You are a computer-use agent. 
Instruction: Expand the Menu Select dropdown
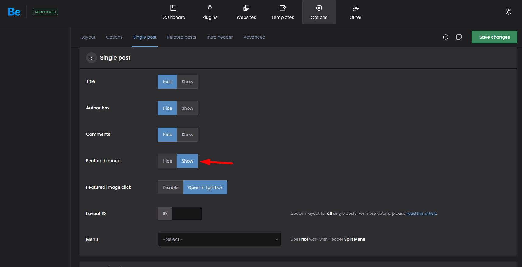[x=220, y=239]
